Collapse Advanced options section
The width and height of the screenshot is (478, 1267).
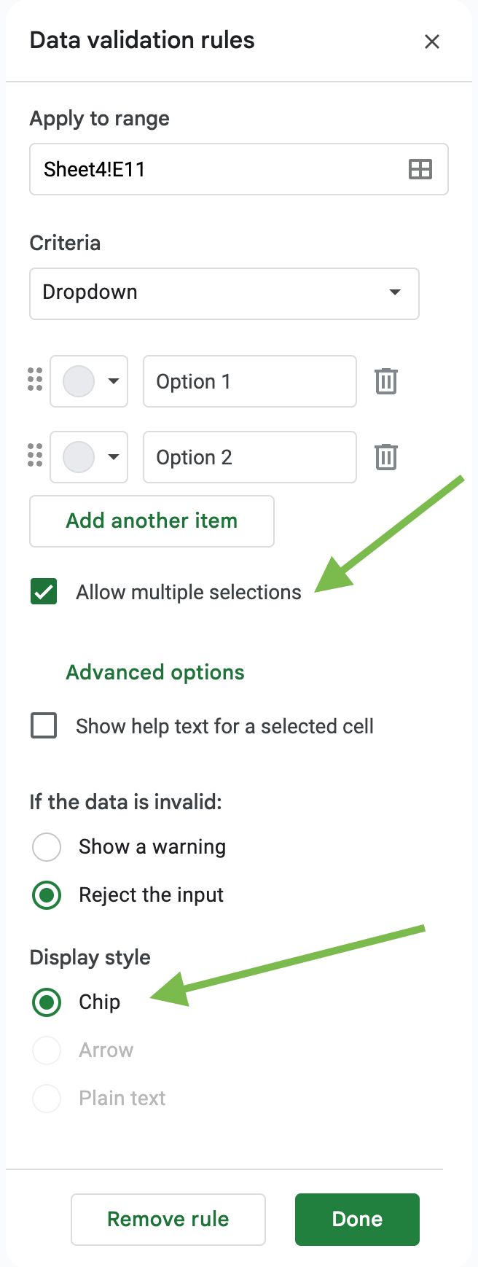(x=155, y=672)
